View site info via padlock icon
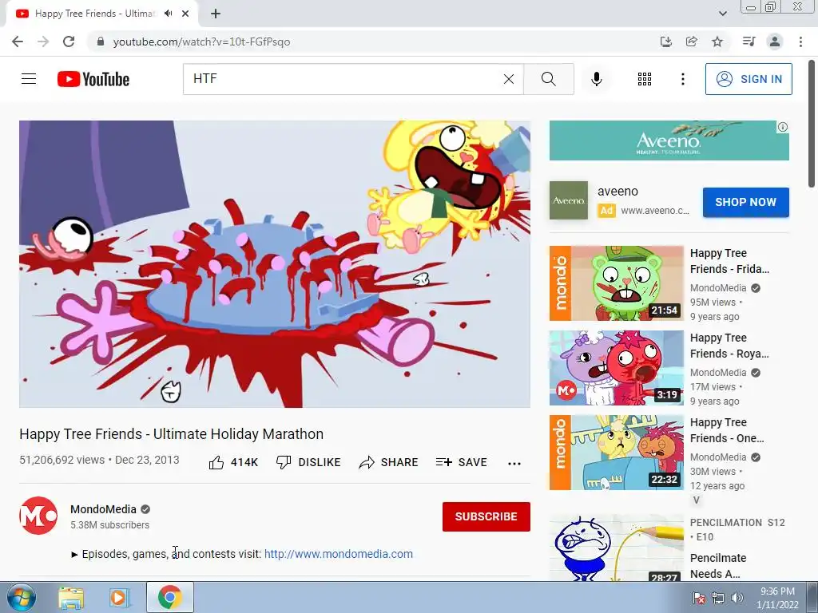The width and height of the screenshot is (818, 613). click(x=101, y=42)
